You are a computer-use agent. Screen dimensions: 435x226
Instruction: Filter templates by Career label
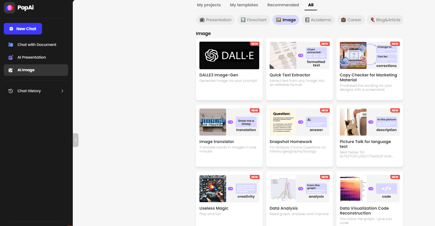coord(354,20)
